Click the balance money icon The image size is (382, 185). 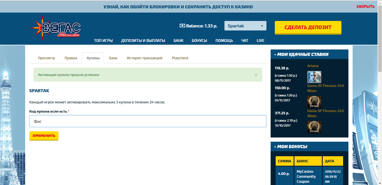182,26
